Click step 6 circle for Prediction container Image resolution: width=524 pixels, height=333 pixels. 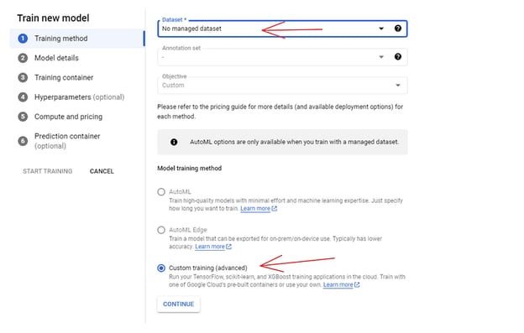pyautogui.click(x=23, y=141)
